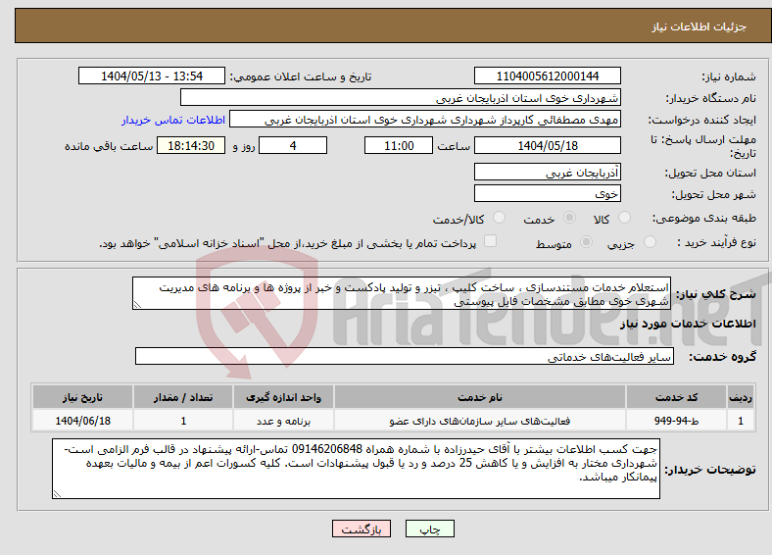This screenshot has height=555, width=772.
Task: Click the requester field مهدی مصطفائی
Action: [x=425, y=120]
